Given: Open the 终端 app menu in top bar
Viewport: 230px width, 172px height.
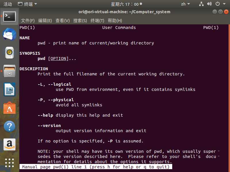Looking at the screenshot, I should coord(27,4).
